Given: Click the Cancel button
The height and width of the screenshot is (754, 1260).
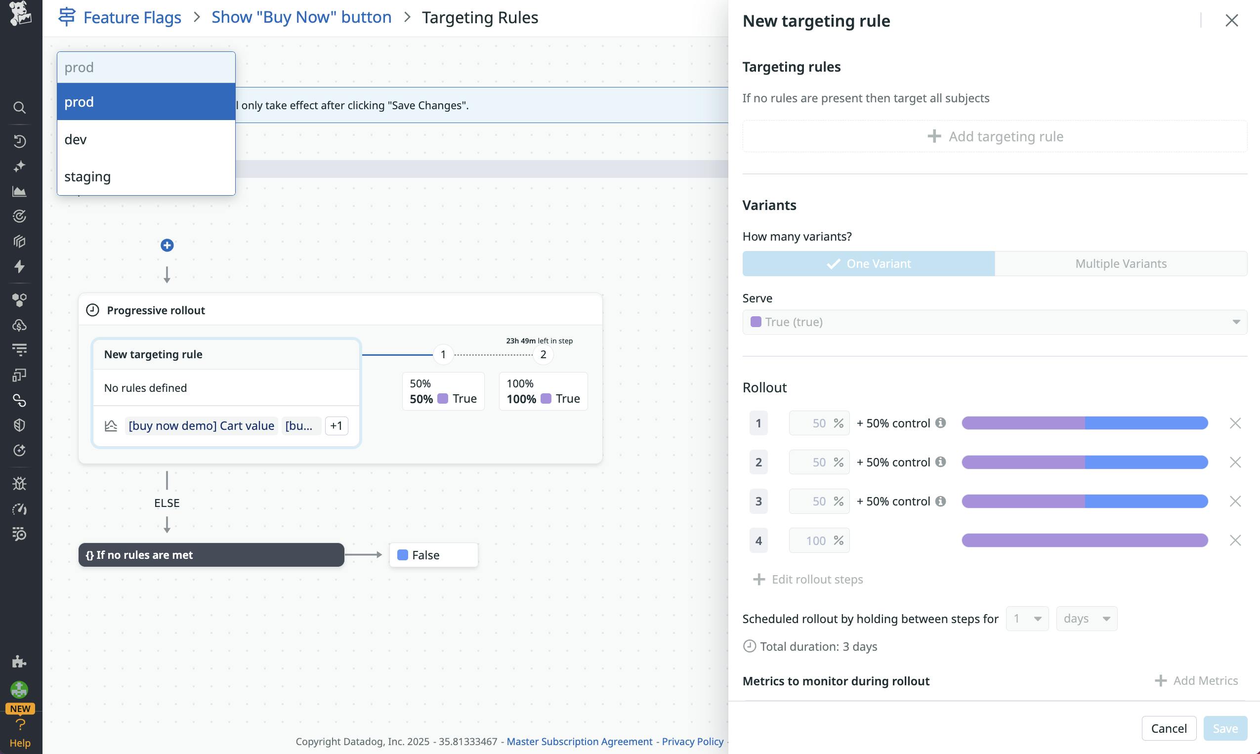Looking at the screenshot, I should [x=1169, y=728].
